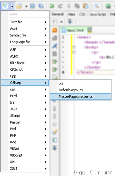The image size is (115, 176).
Task: Switch to the CSS tab
Action: click(x=82, y=14)
